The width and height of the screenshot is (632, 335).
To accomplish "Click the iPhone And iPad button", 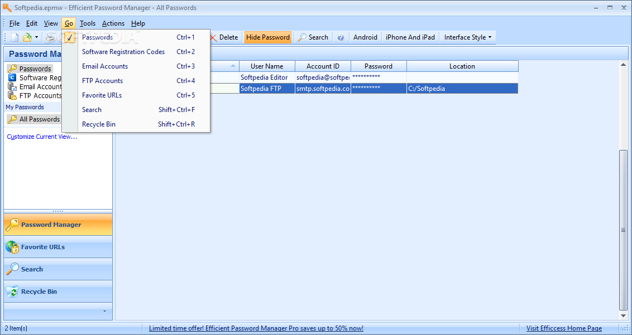I will click(x=410, y=37).
